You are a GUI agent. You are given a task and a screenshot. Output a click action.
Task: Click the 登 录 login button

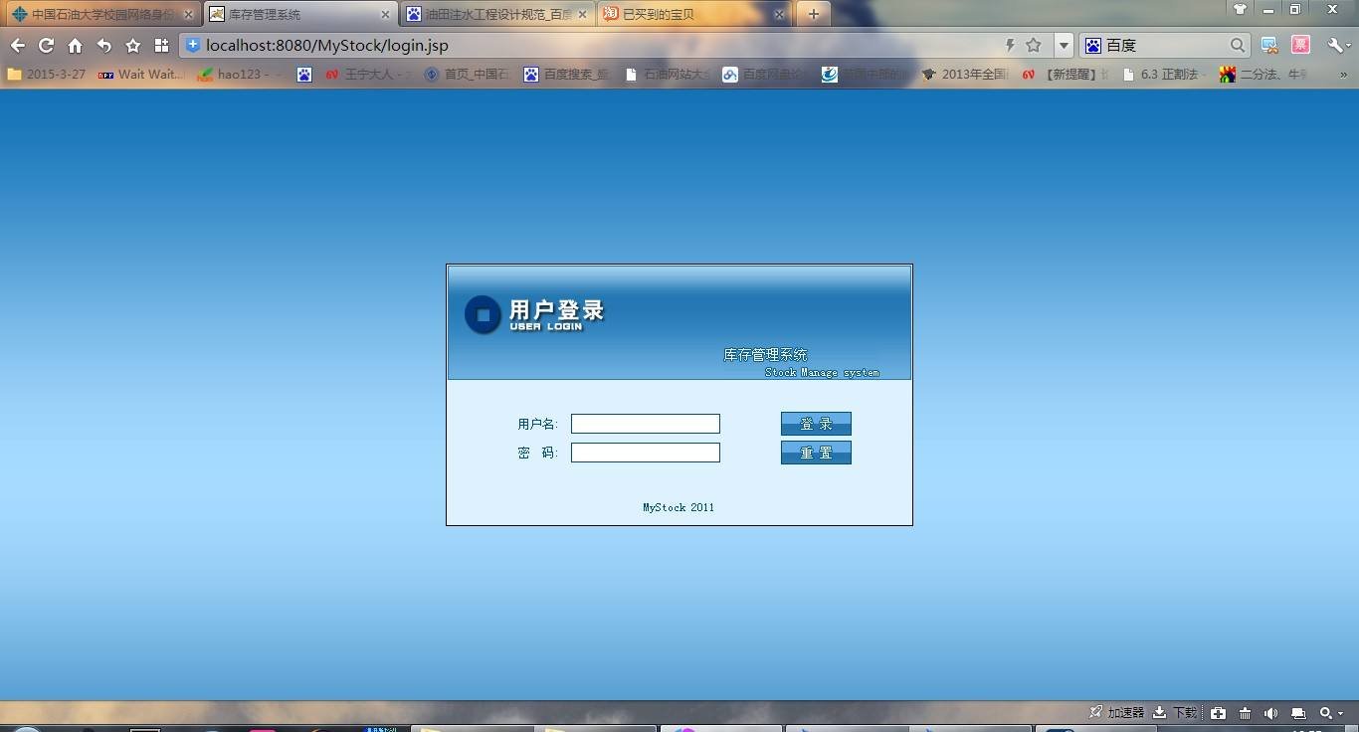click(x=815, y=423)
